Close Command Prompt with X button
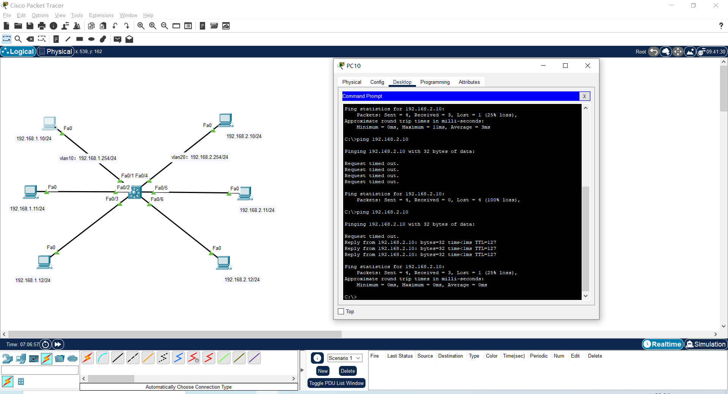Image resolution: width=728 pixels, height=394 pixels. (x=584, y=96)
